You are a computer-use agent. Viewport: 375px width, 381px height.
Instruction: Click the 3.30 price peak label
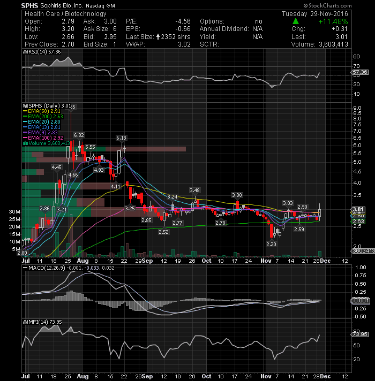tap(237, 195)
